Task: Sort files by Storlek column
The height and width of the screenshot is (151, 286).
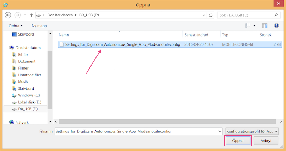Action: point(266,35)
